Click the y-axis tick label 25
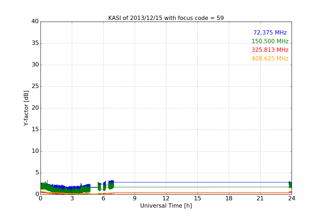 [35, 86]
